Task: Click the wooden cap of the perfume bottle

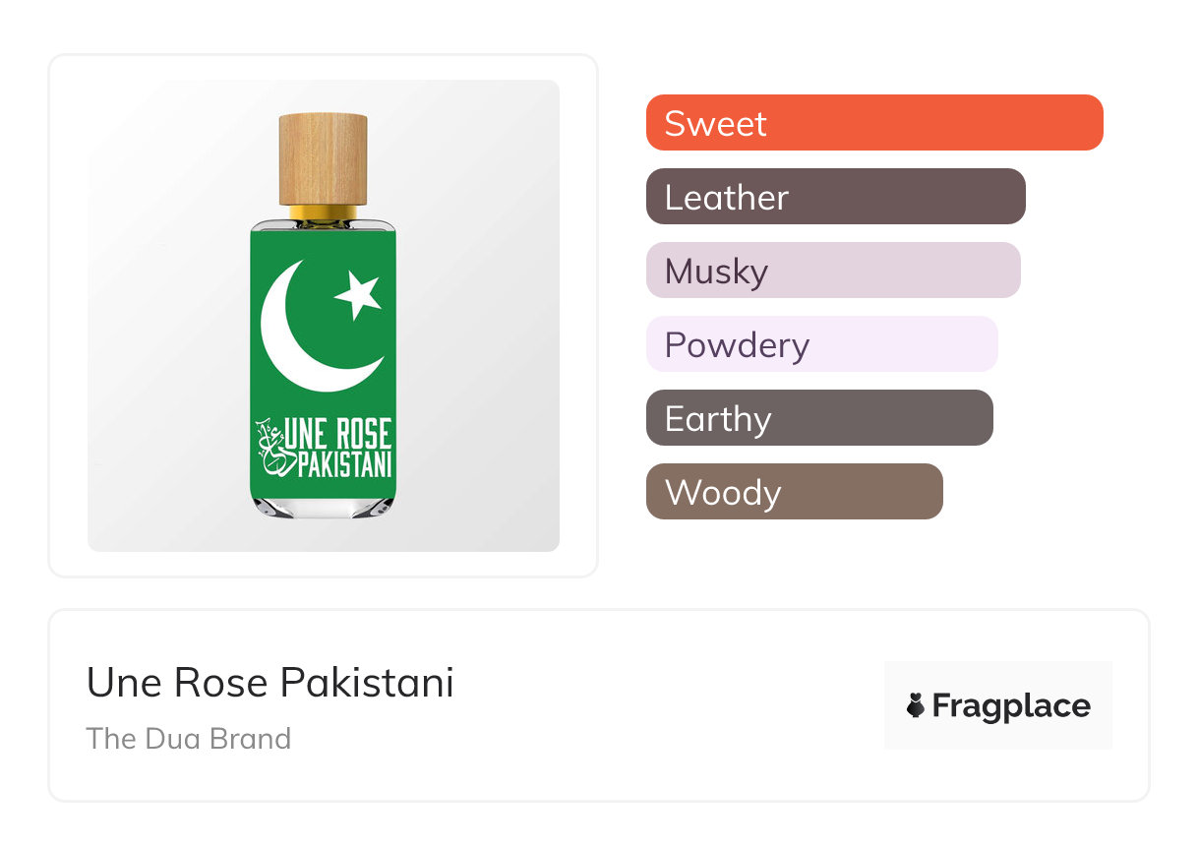Action: tap(323, 157)
